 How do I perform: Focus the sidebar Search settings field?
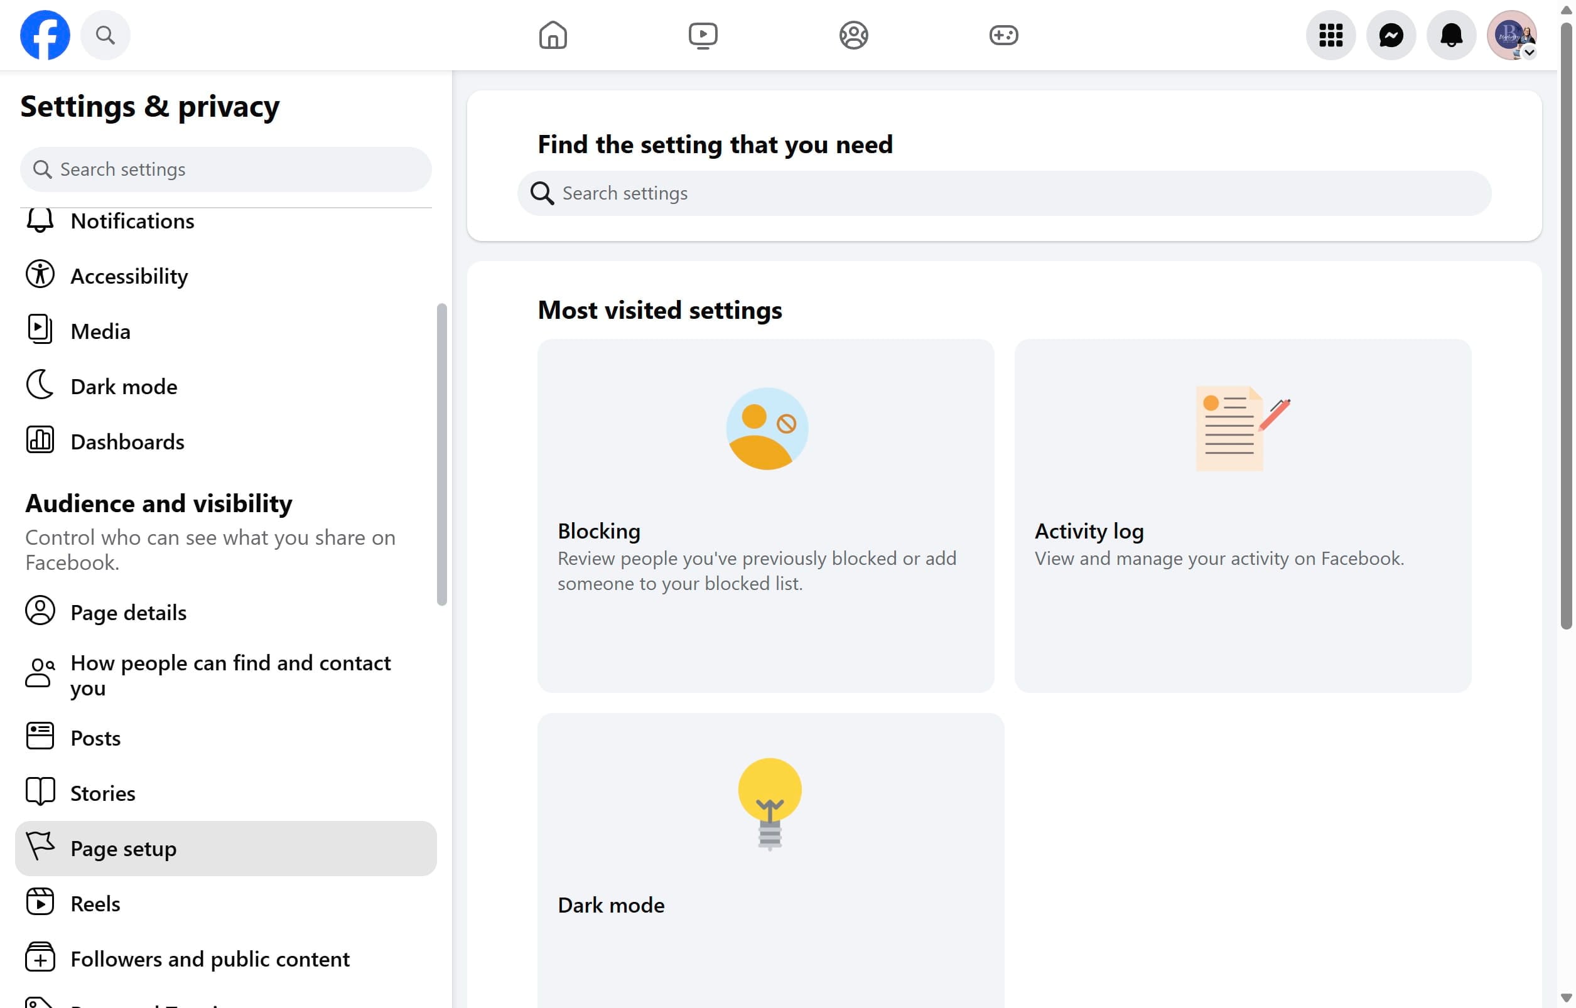click(226, 169)
